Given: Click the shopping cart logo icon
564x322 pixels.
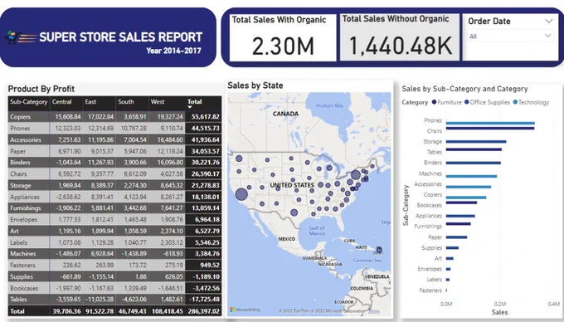Looking at the screenshot, I should coord(12,37).
